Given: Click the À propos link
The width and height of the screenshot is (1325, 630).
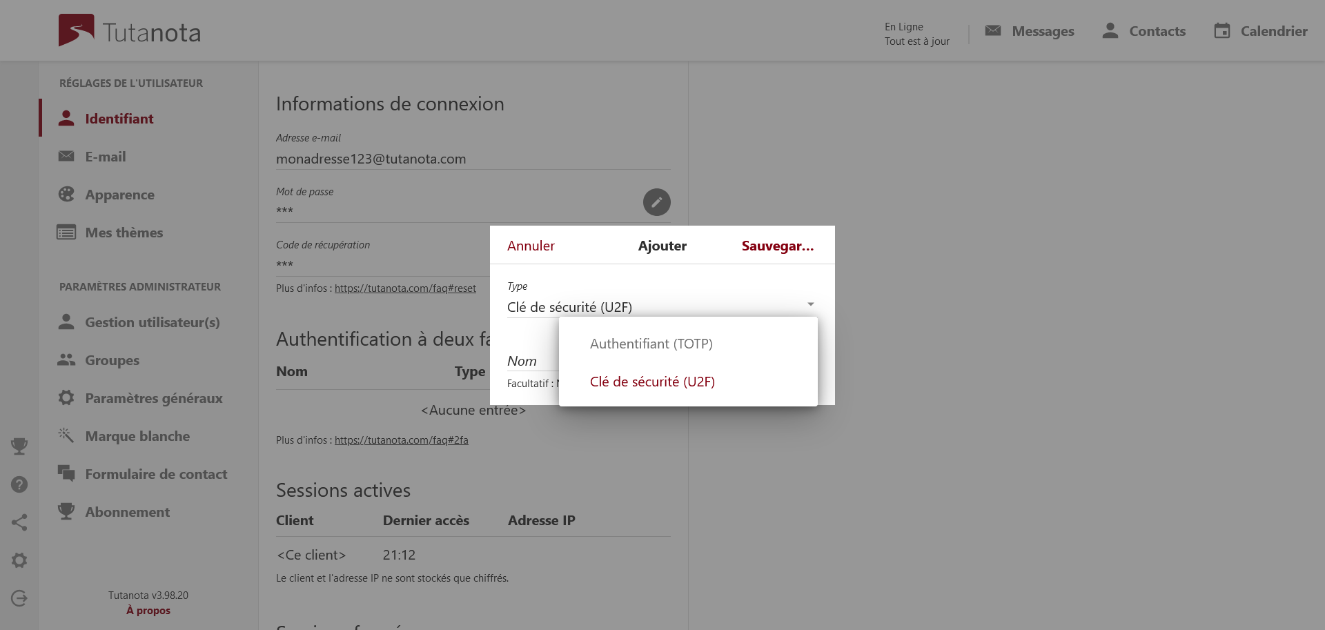Looking at the screenshot, I should coord(148,611).
